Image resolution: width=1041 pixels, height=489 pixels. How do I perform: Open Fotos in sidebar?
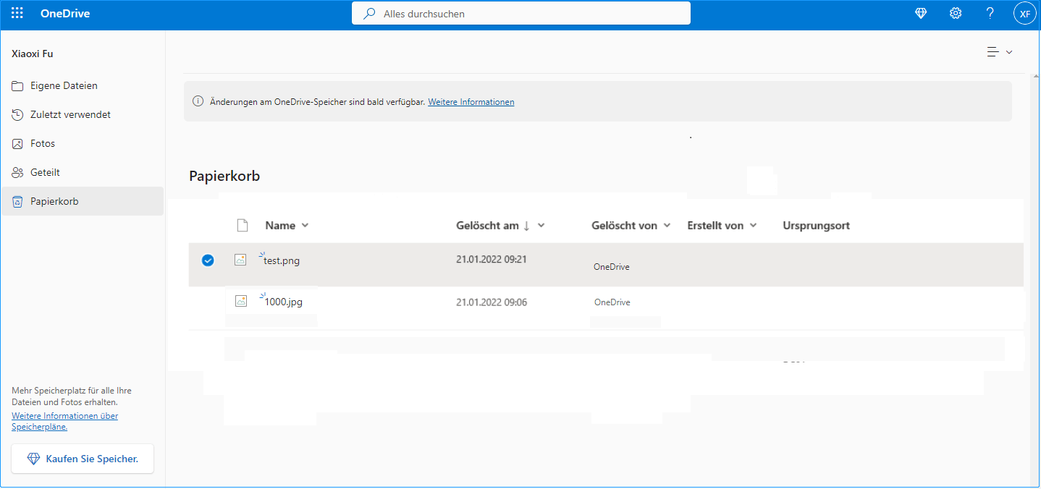(83, 143)
